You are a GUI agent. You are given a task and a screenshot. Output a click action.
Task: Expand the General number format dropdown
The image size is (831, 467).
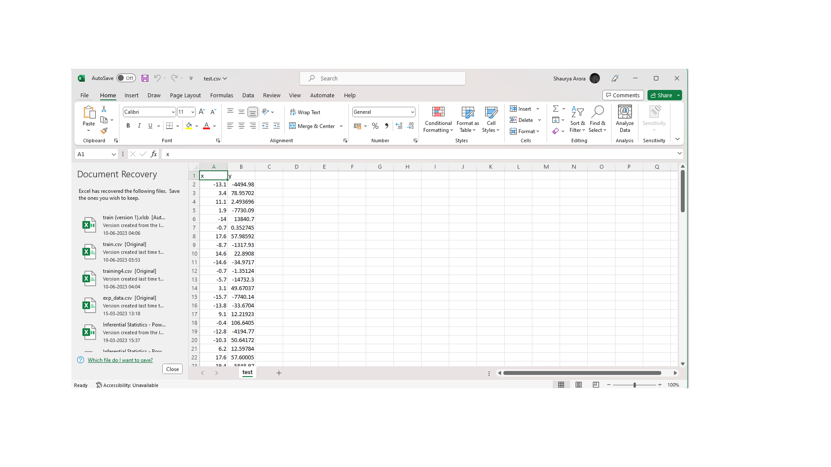point(412,112)
